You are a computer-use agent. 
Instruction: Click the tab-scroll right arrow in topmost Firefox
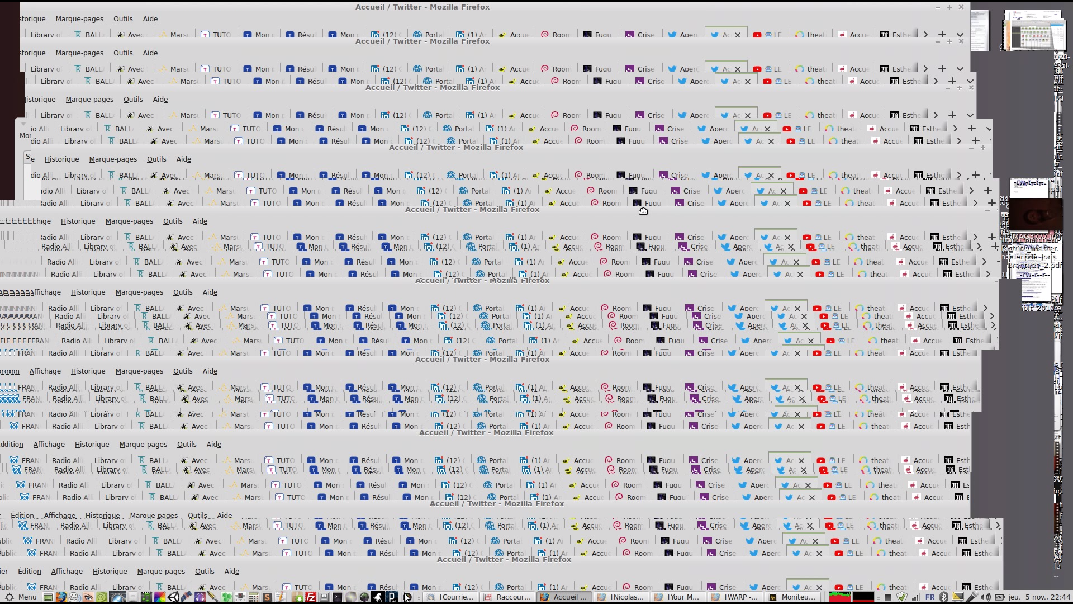tap(925, 35)
